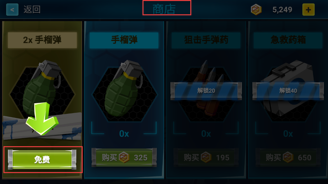Image resolution: width=328 pixels, height=184 pixels.
Task: Click the 狙击手弹药 header
Action: (206, 40)
